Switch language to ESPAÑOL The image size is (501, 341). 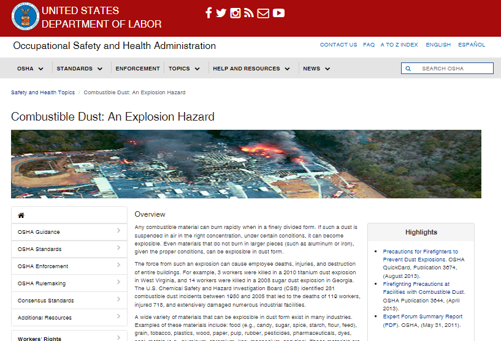click(472, 45)
